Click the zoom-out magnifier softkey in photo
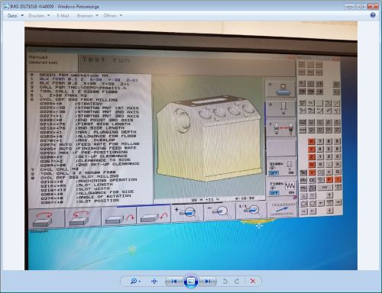 (220, 211)
